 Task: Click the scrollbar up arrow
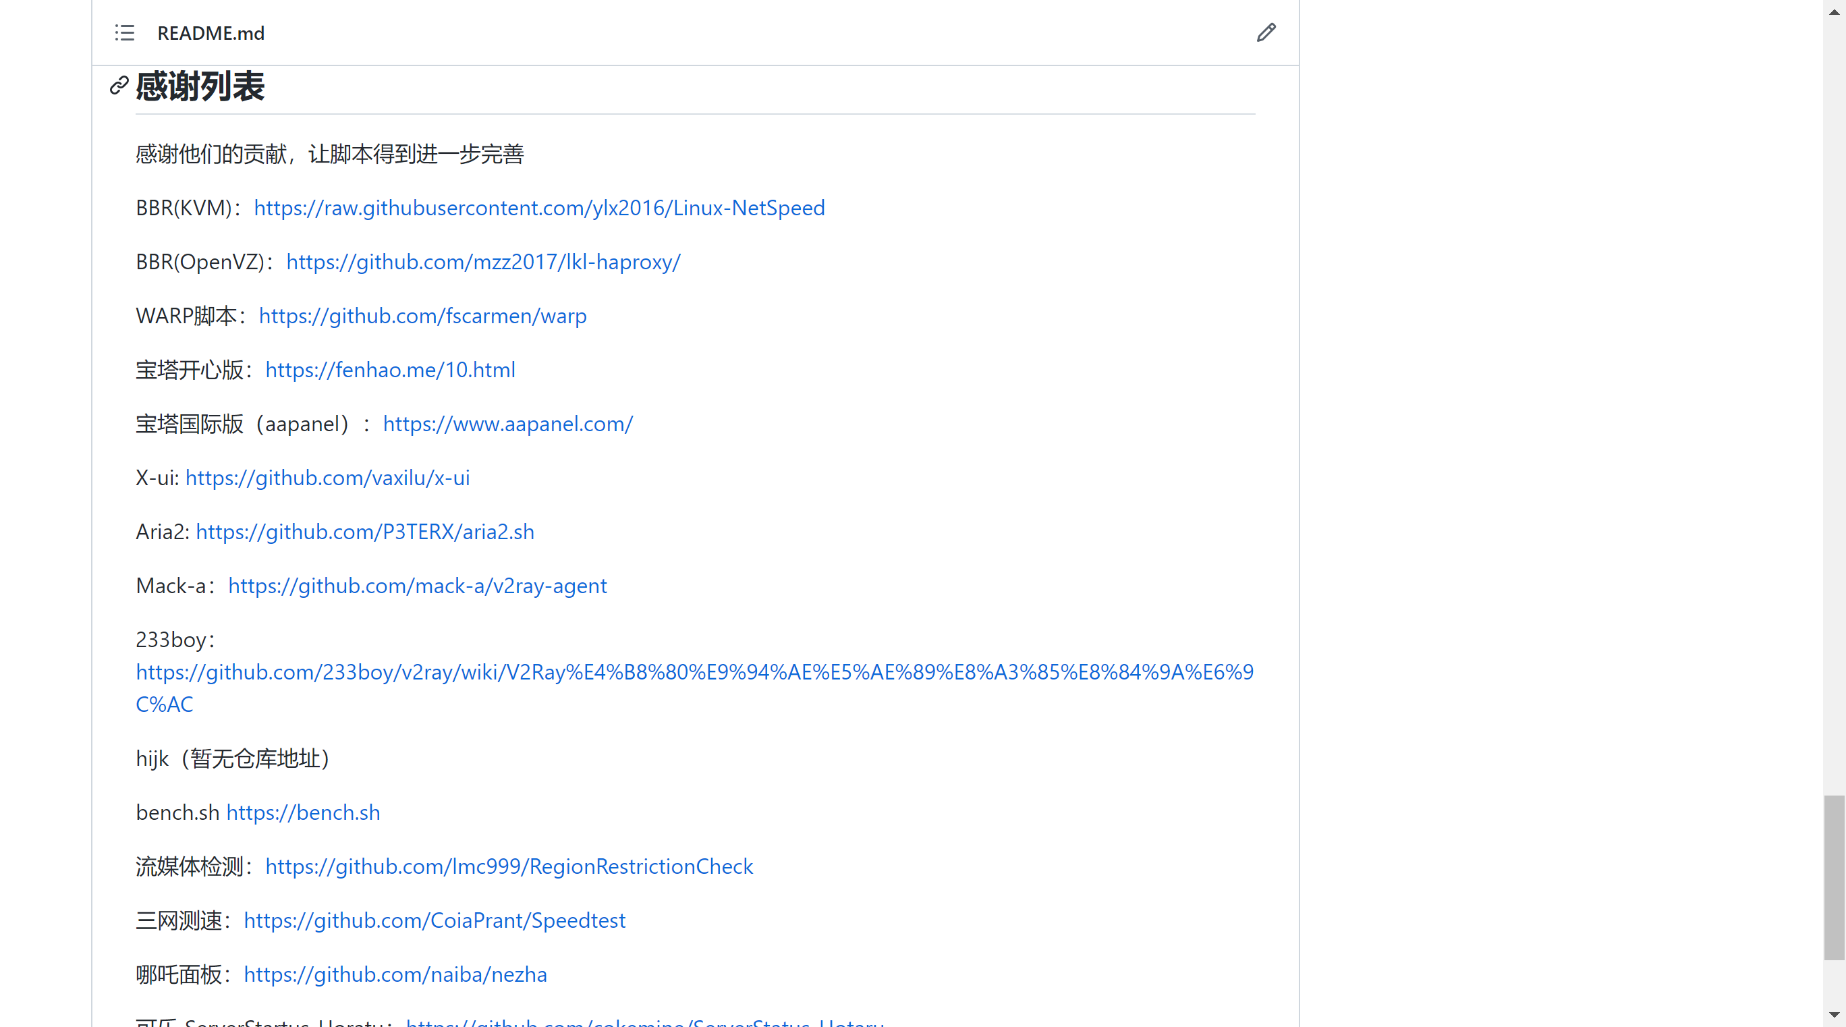1834,12
